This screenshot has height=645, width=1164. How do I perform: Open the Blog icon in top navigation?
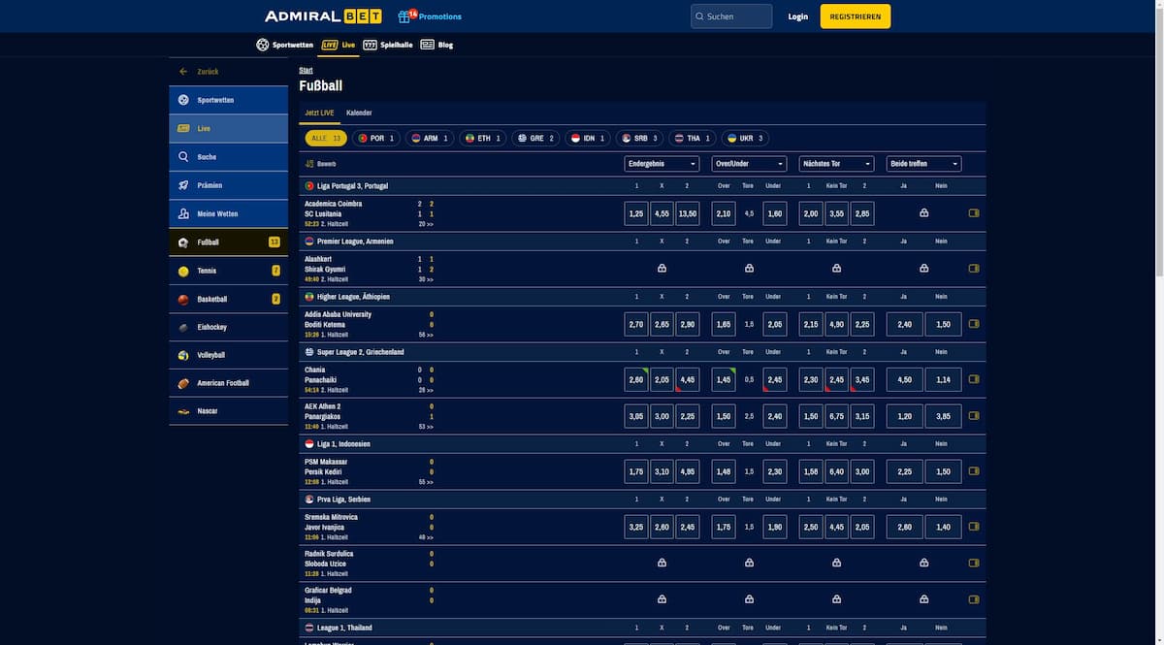pyautogui.click(x=427, y=45)
